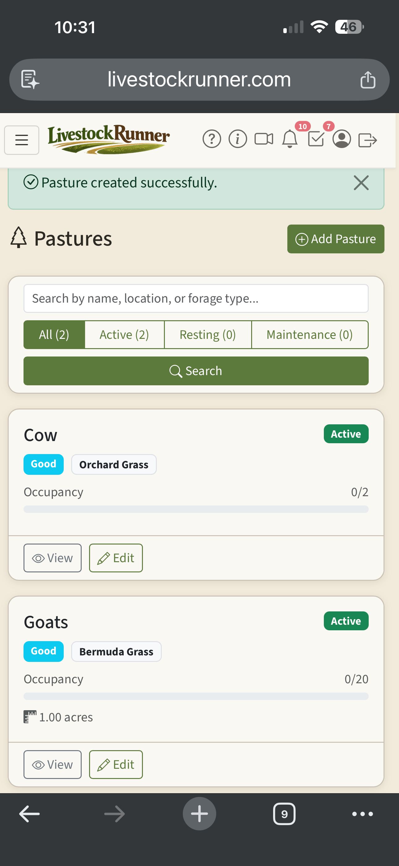The height and width of the screenshot is (866, 399).
Task: Switch to the Active (2) filter tab
Action: point(124,334)
